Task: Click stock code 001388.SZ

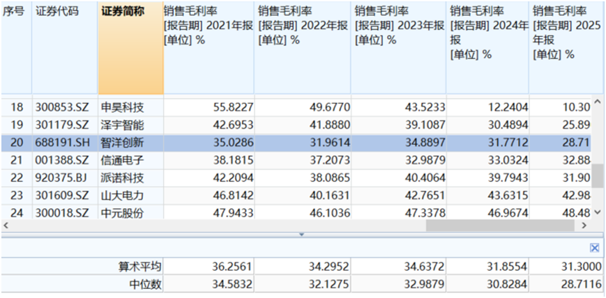Action: (x=63, y=161)
